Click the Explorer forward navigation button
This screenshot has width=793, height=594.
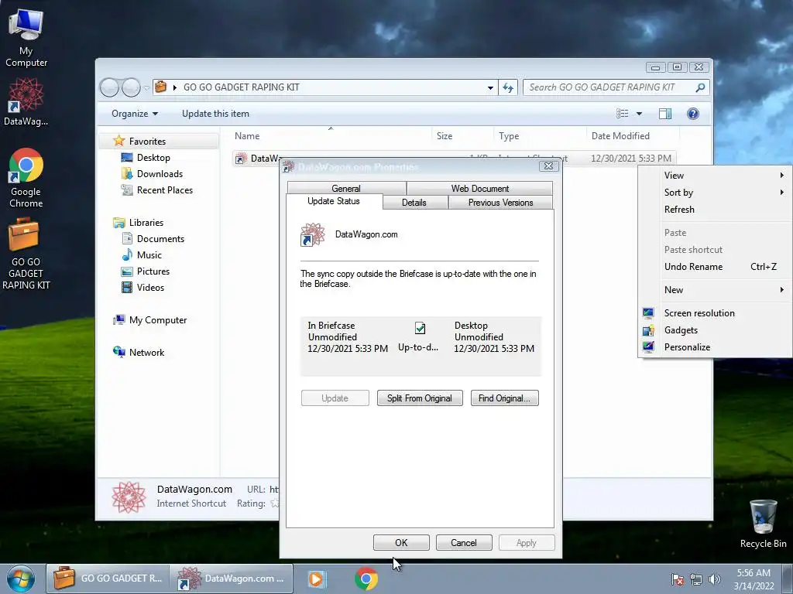pos(131,87)
